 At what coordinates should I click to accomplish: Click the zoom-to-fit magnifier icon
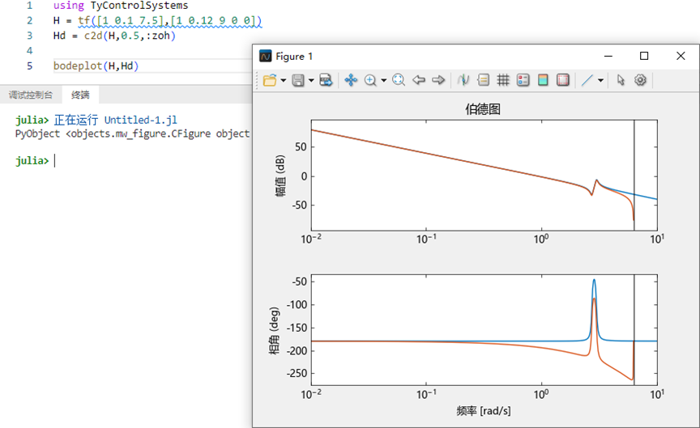399,80
